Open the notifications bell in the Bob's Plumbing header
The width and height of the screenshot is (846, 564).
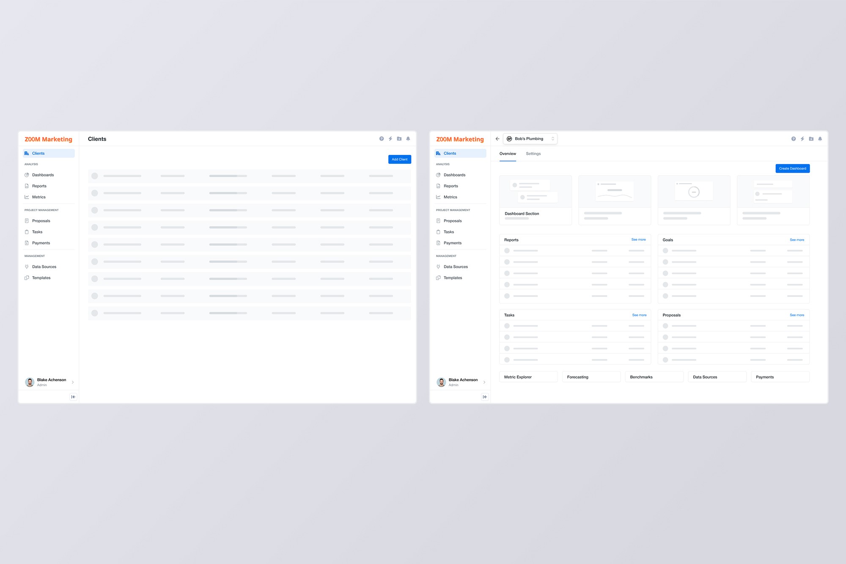pos(820,139)
